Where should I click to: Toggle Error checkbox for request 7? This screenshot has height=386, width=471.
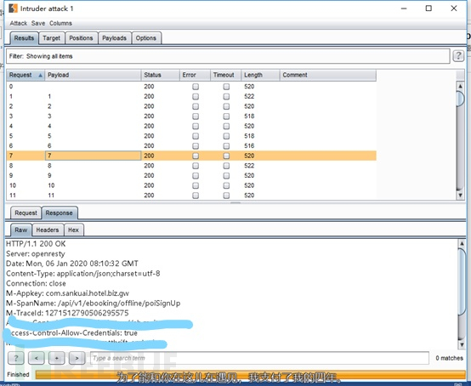[x=196, y=156]
